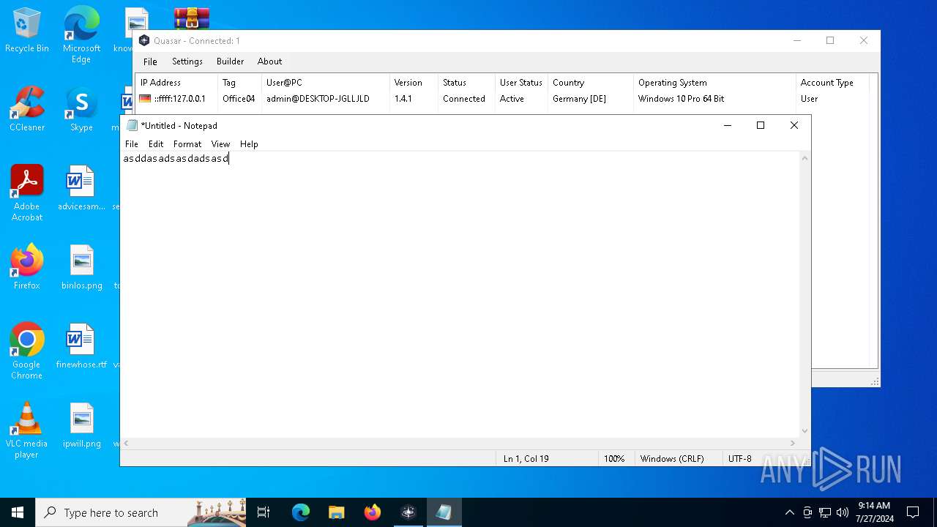Sort clients by Country column
Screen dimensions: 937x527
(x=590, y=83)
